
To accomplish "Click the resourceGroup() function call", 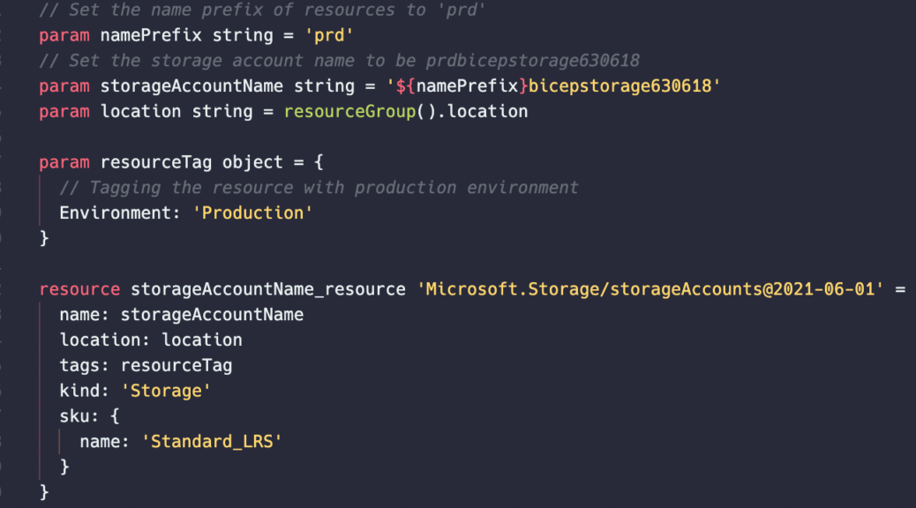I will (x=360, y=111).
